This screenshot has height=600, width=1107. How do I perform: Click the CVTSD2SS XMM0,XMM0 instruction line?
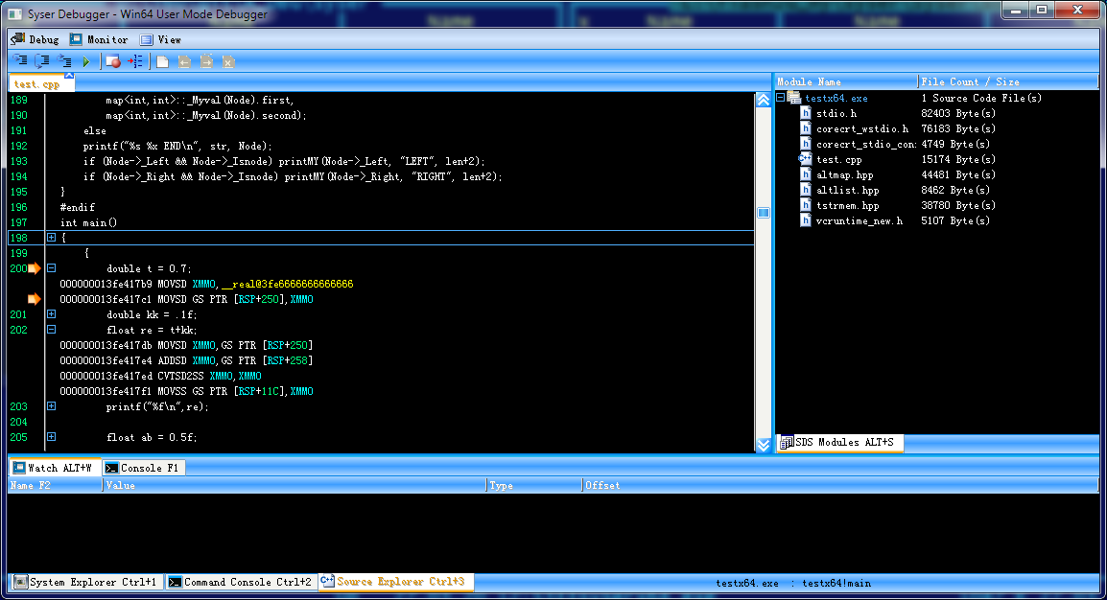point(160,376)
